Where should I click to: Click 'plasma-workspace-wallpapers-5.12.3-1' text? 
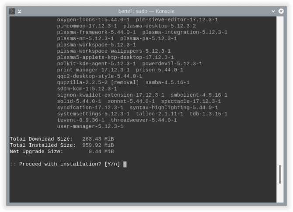click(x=114, y=51)
